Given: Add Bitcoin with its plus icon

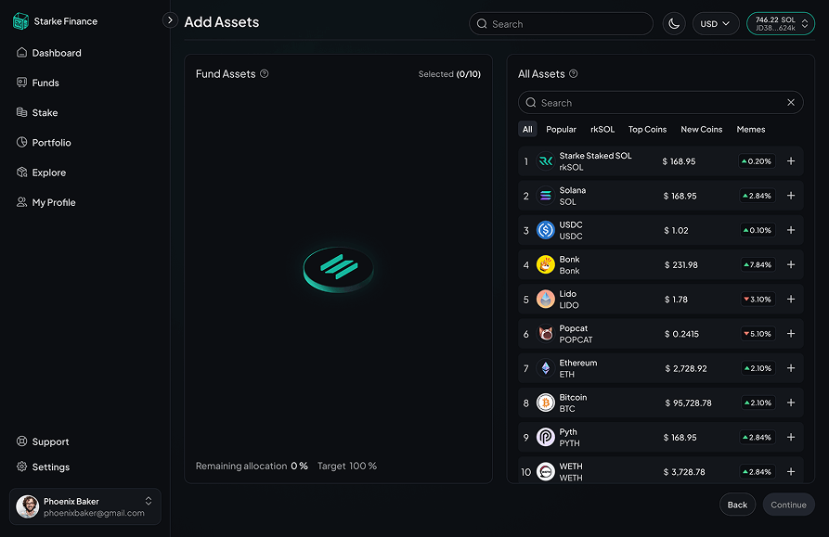Looking at the screenshot, I should (791, 403).
